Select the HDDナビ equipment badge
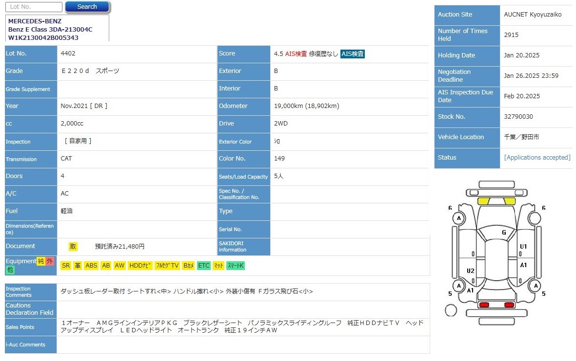This screenshot has height=361, width=576. [x=140, y=266]
